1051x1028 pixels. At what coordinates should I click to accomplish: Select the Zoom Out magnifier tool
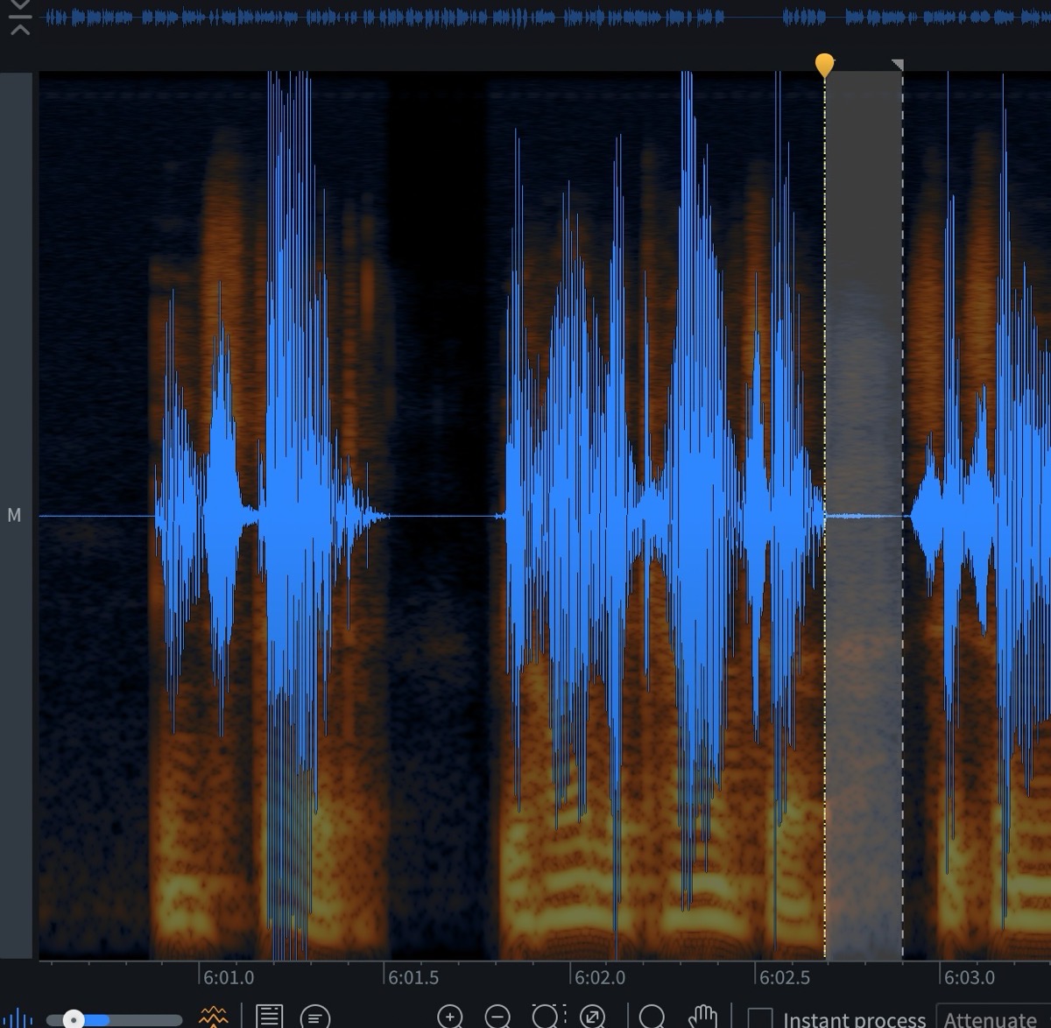point(499,1017)
